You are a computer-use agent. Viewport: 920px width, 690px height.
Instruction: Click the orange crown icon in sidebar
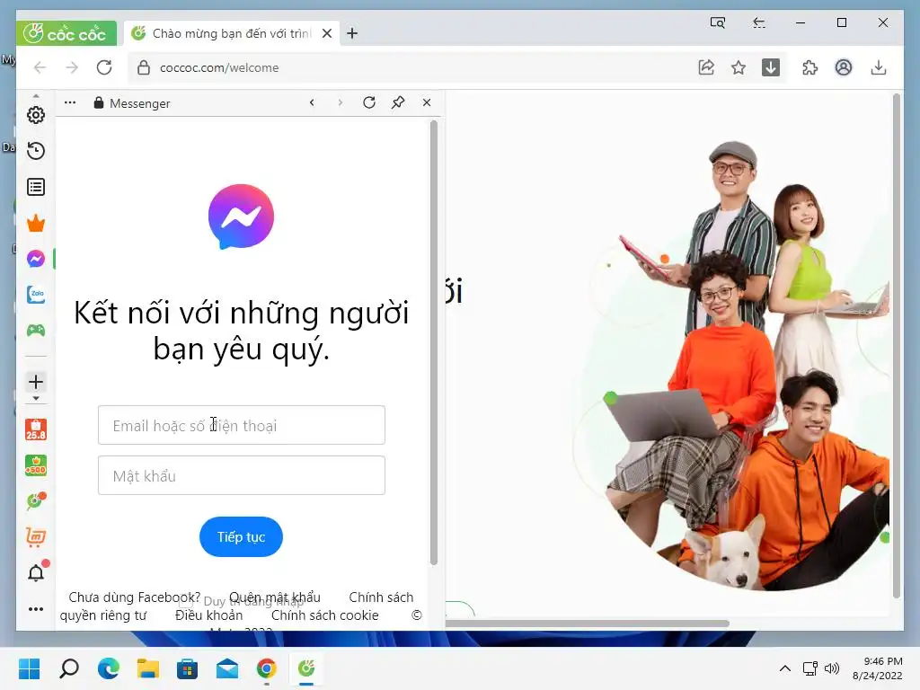tap(36, 223)
